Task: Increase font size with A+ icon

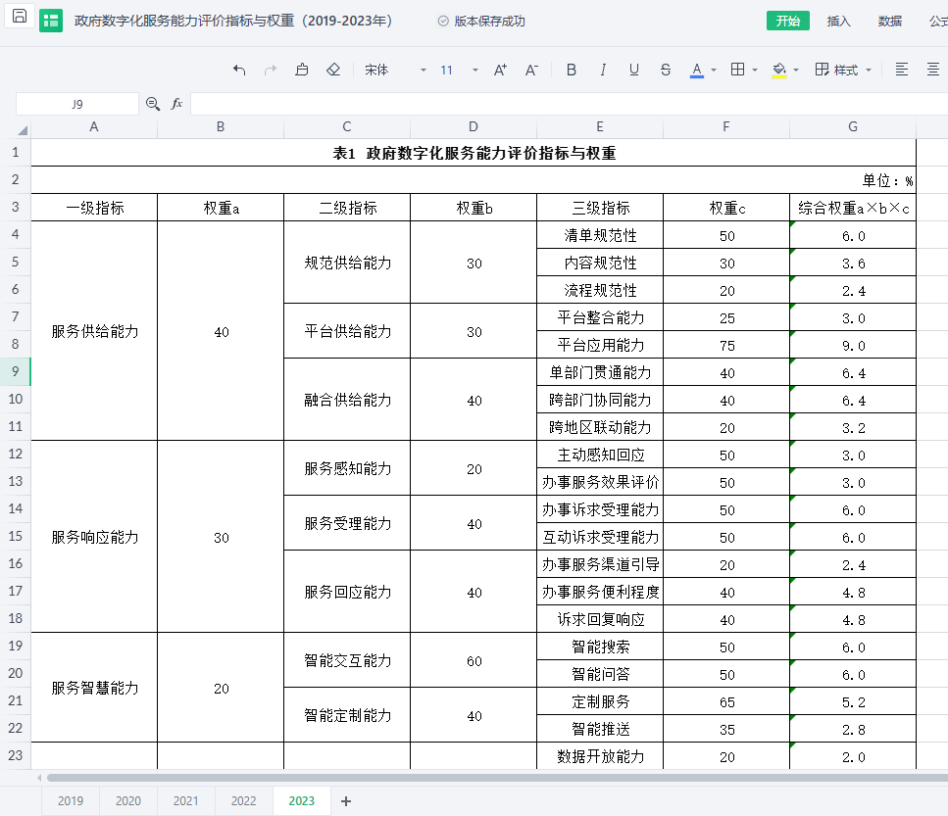Action: (x=500, y=70)
